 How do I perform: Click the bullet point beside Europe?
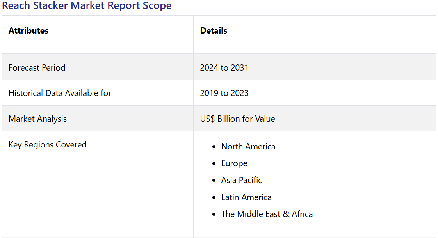pyautogui.click(x=214, y=164)
